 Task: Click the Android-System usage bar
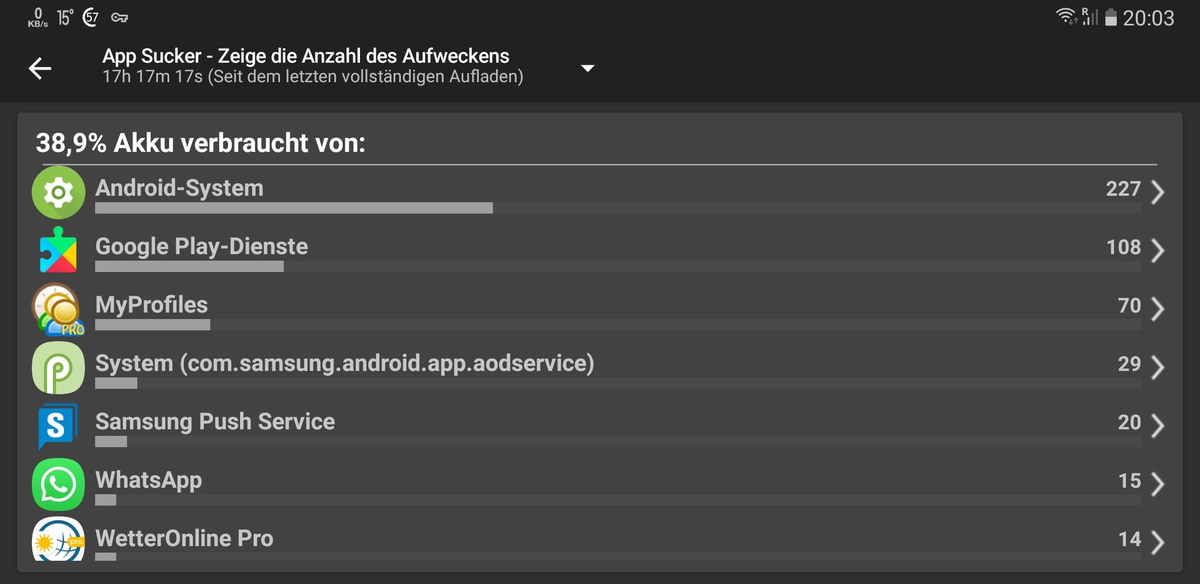pyautogui.click(x=618, y=208)
